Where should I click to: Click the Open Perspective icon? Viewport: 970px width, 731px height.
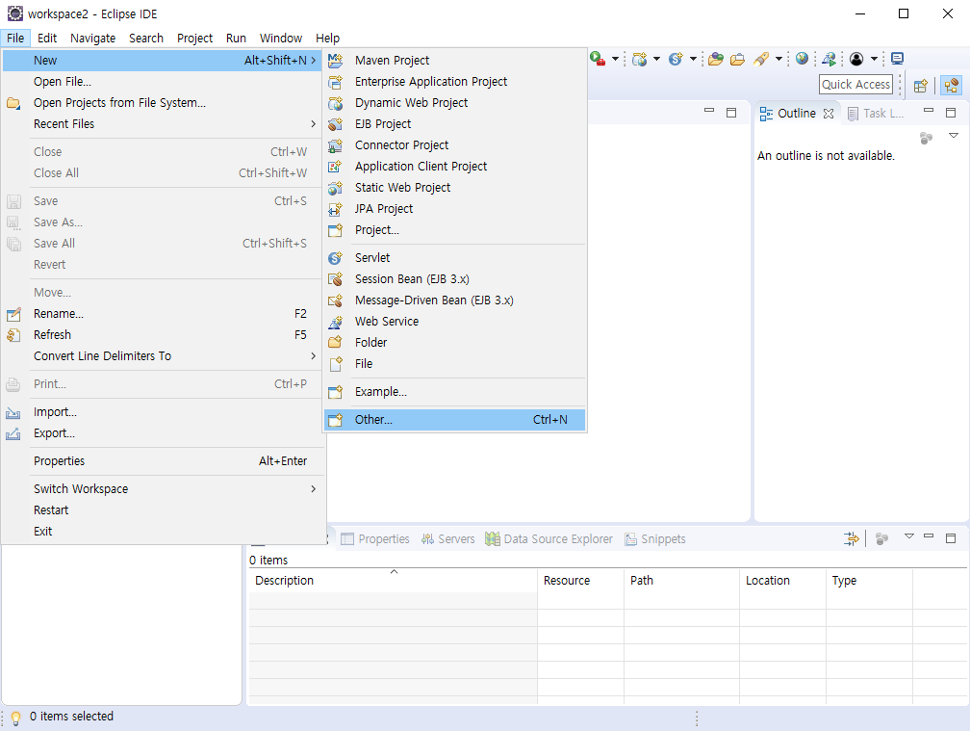coord(921,86)
